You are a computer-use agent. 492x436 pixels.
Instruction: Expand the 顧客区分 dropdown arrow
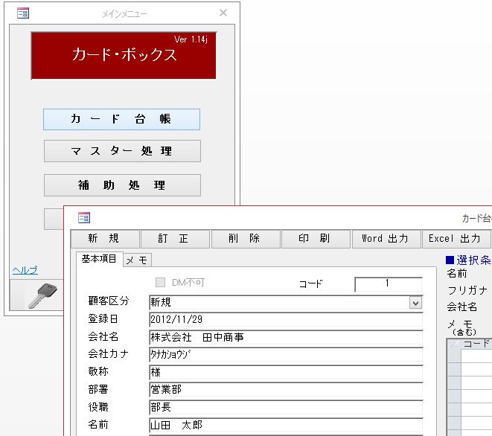click(x=415, y=303)
